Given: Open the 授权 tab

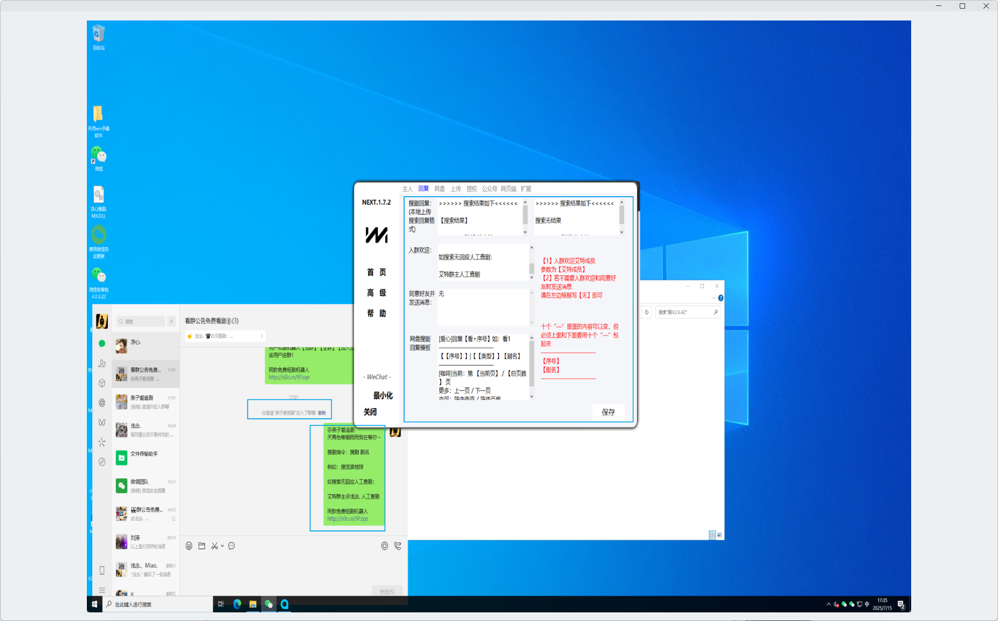Looking at the screenshot, I should tap(472, 189).
